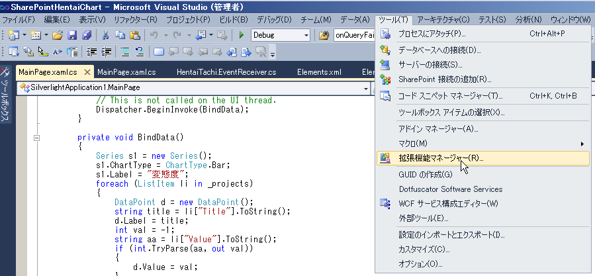Choose オプション(O) from the Tools menu
595x276 pixels.
pyautogui.click(x=483, y=264)
